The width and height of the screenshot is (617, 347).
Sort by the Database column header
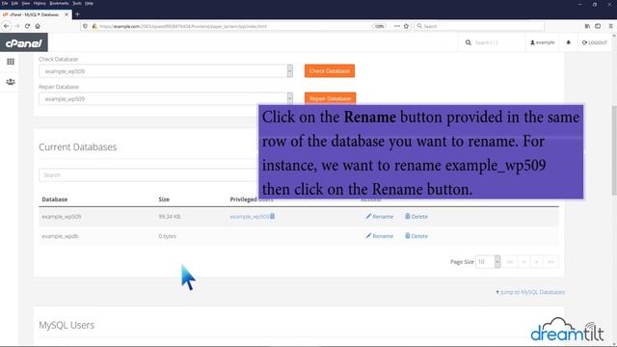(x=55, y=200)
